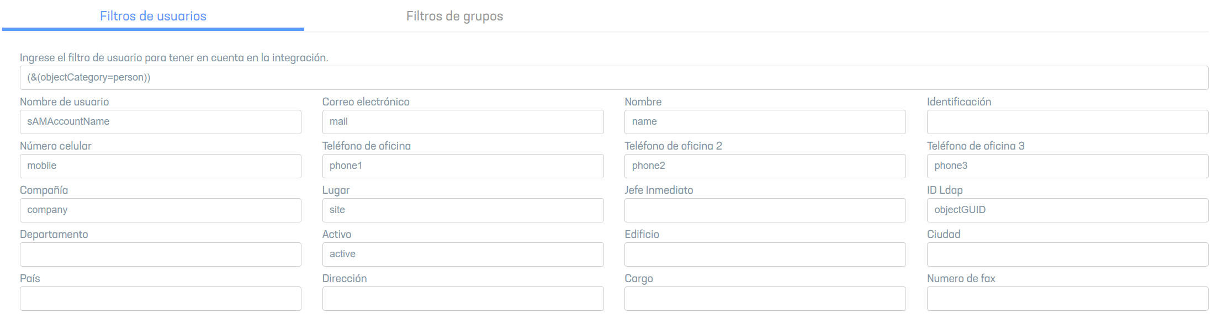Click the Teléfono de oficina phone1 field
Image resolution: width=1218 pixels, height=324 pixels.
[463, 166]
